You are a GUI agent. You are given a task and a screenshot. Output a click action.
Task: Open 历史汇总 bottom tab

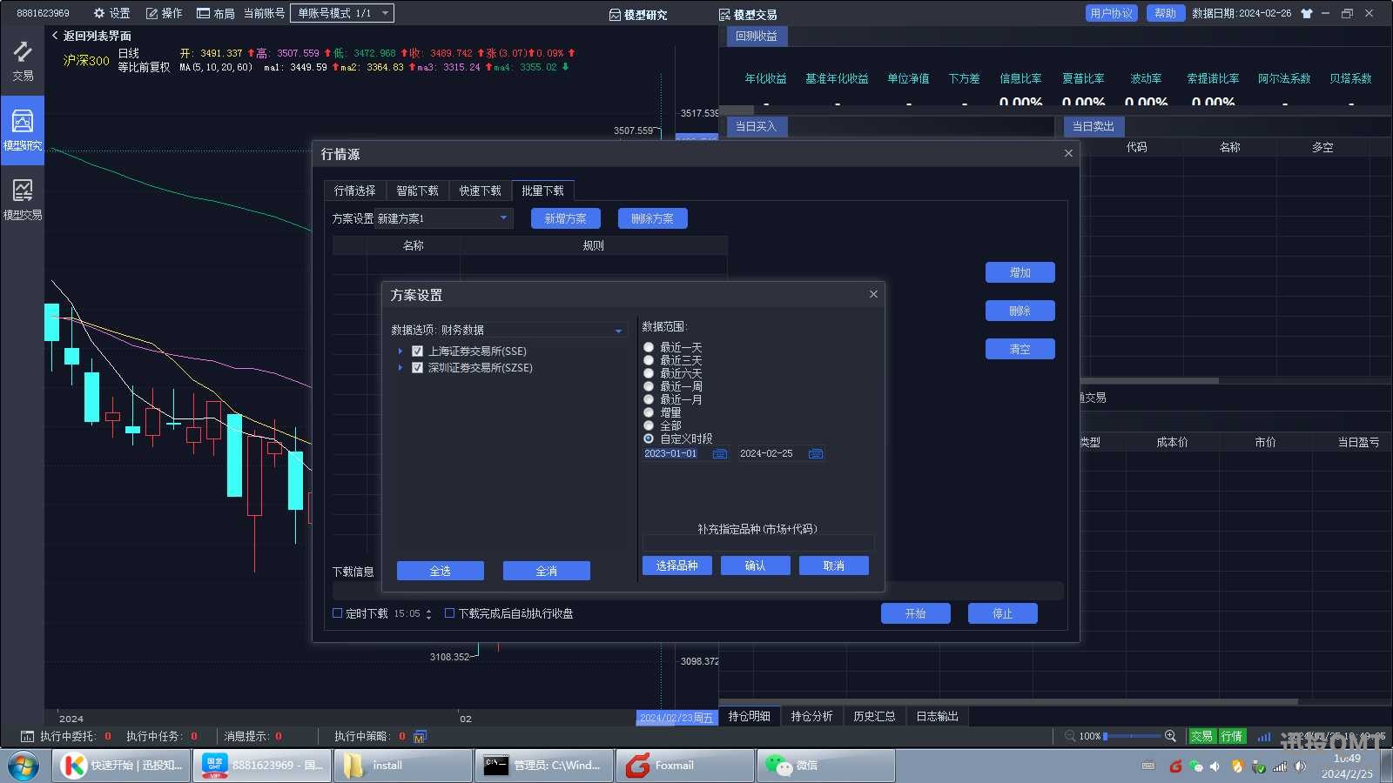coord(874,716)
